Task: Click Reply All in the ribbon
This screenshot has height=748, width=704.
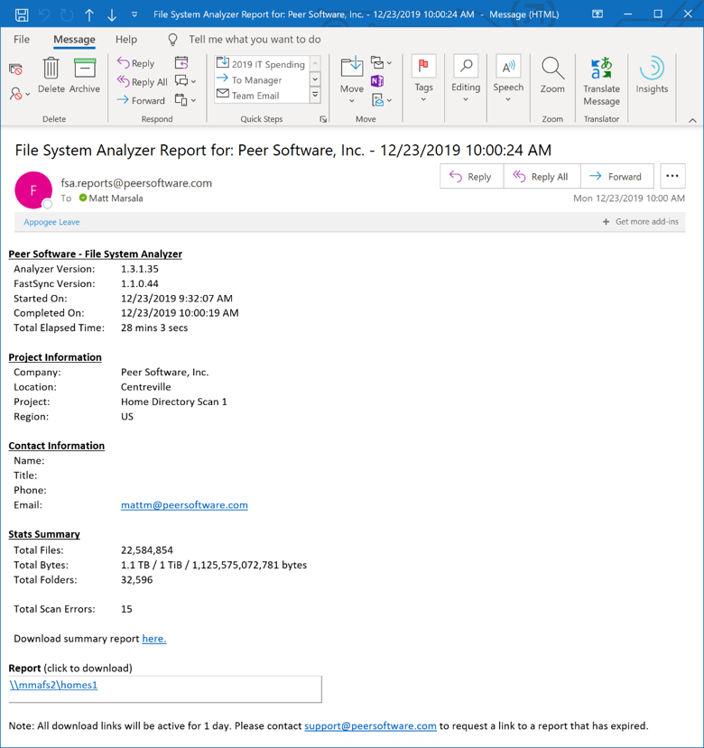Action: [x=143, y=81]
